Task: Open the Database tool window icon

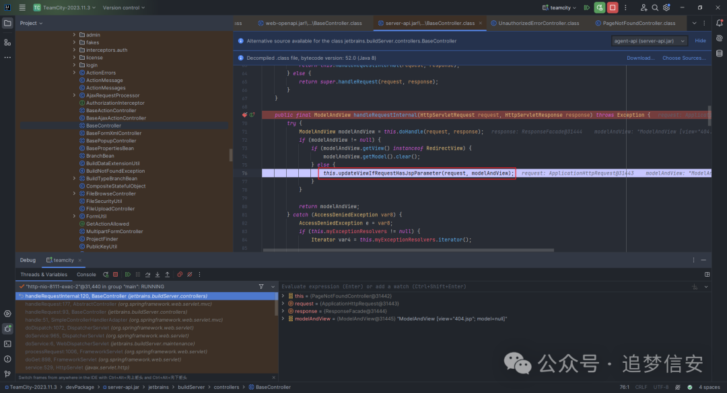Action: click(719, 54)
